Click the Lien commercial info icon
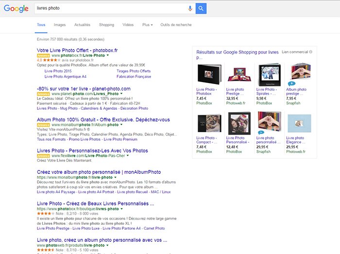The height and width of the screenshot is (254, 340). 311,52
